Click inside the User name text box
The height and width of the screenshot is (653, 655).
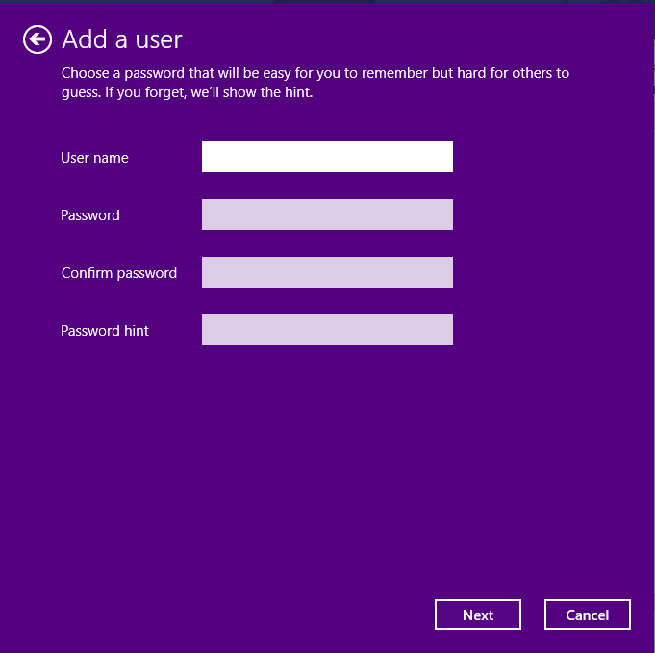327,157
